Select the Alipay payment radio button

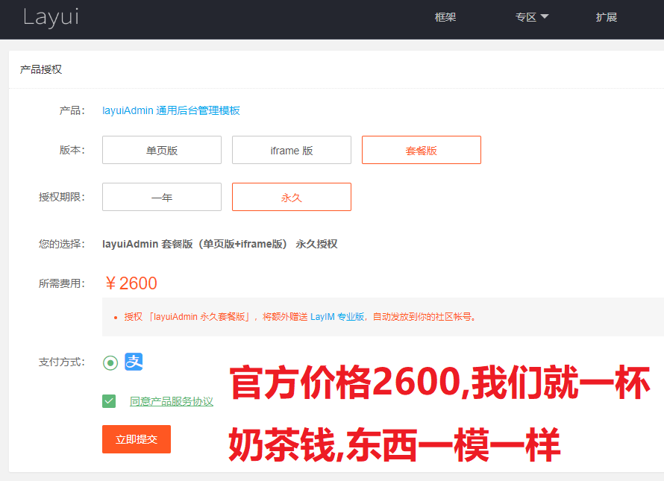[x=110, y=362]
